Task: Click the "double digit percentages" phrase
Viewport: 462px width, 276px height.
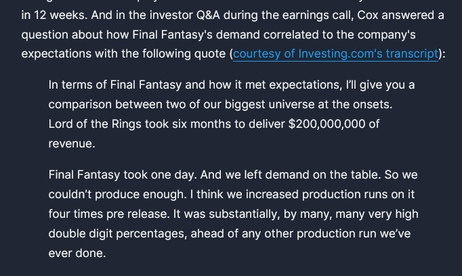Action: click(x=118, y=234)
